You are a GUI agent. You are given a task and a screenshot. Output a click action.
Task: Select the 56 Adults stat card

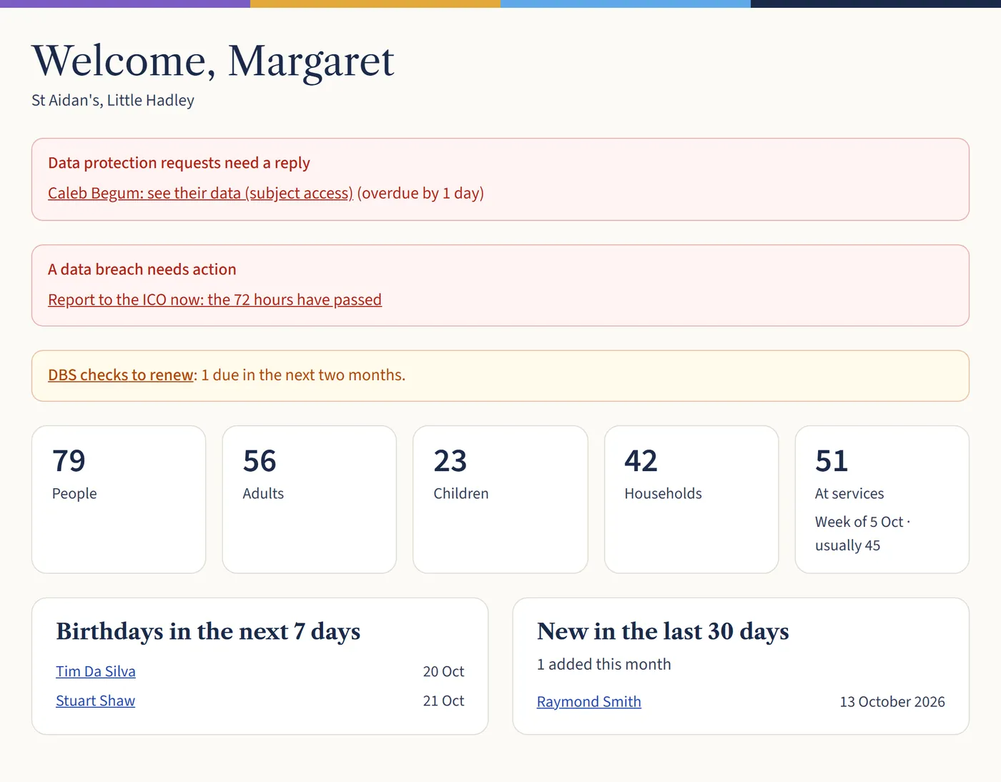click(x=310, y=500)
